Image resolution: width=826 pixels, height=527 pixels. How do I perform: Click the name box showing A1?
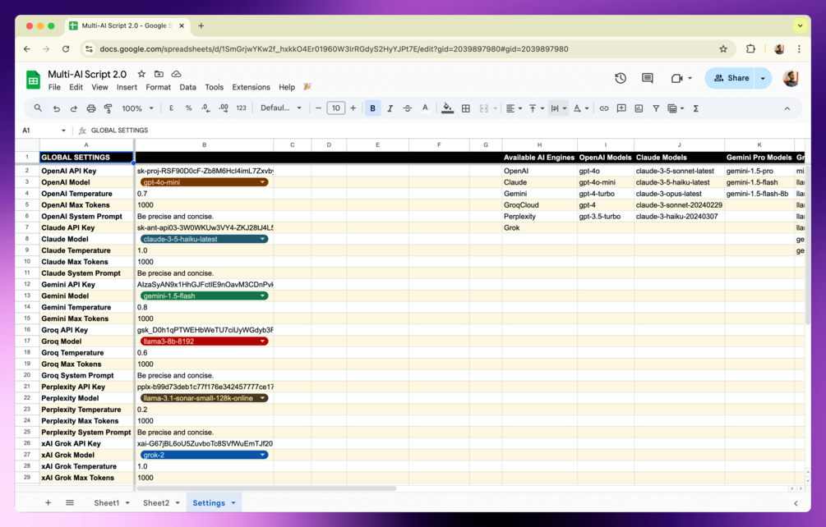click(x=44, y=131)
